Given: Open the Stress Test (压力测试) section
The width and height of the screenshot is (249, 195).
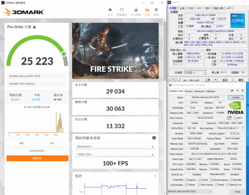Looking at the screenshot, I should [136, 12].
